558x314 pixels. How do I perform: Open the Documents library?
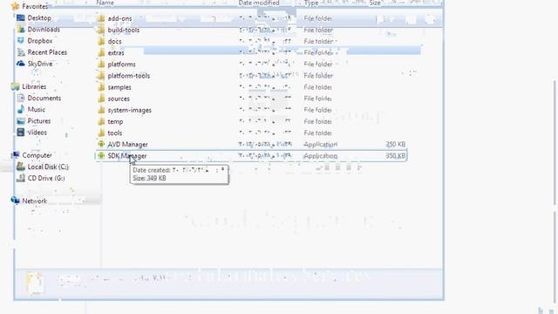tap(44, 98)
